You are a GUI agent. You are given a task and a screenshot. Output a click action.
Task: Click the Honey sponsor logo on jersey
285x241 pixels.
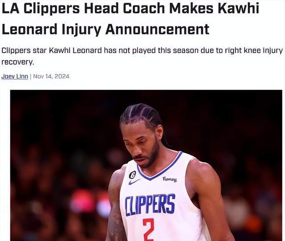169,180
